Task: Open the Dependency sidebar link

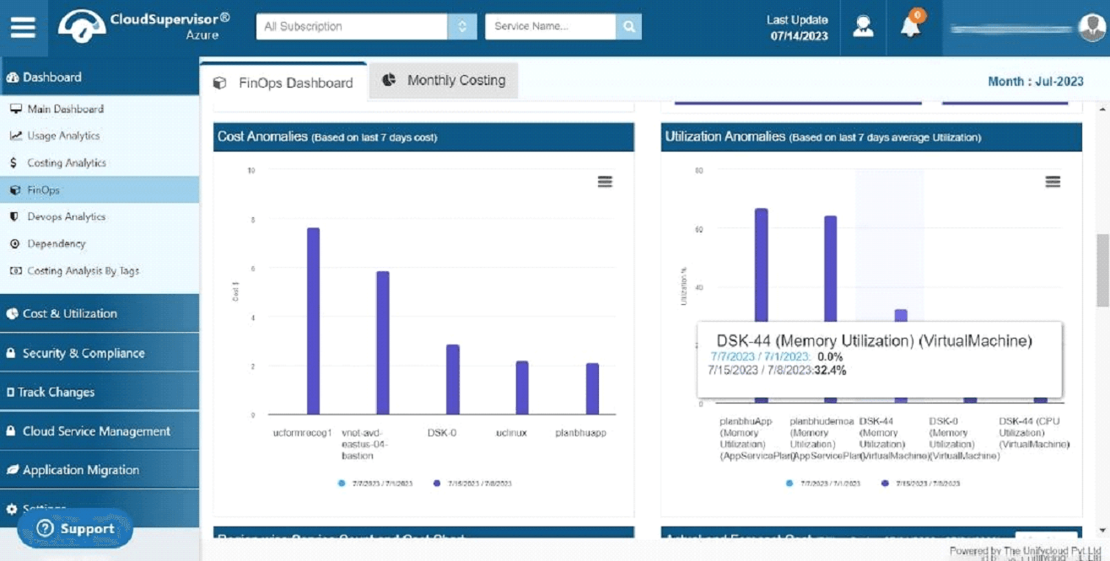Action: (57, 243)
